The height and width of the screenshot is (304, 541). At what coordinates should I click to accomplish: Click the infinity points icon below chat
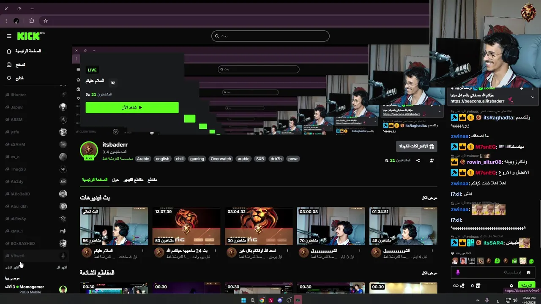(x=456, y=286)
